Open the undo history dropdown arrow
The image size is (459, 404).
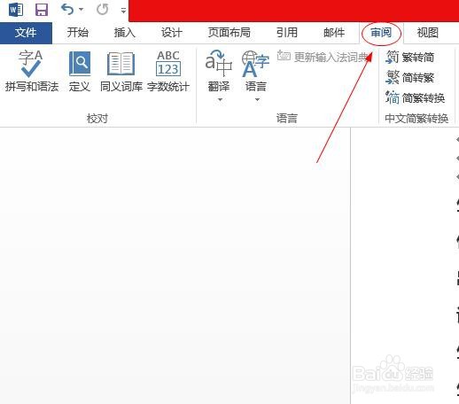(81, 10)
